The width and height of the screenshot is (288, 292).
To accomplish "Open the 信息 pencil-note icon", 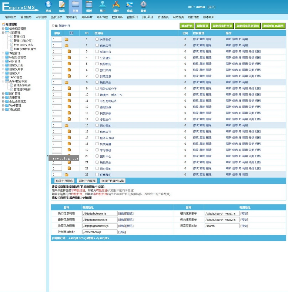I will pyautogui.click(x=62, y=5).
